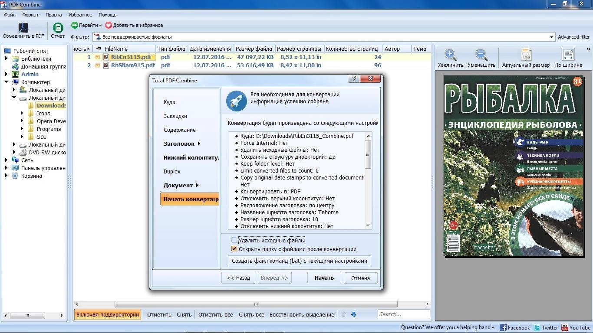Expand the Opera Developer folder node
This screenshot has height=333, width=593.
(x=22, y=121)
